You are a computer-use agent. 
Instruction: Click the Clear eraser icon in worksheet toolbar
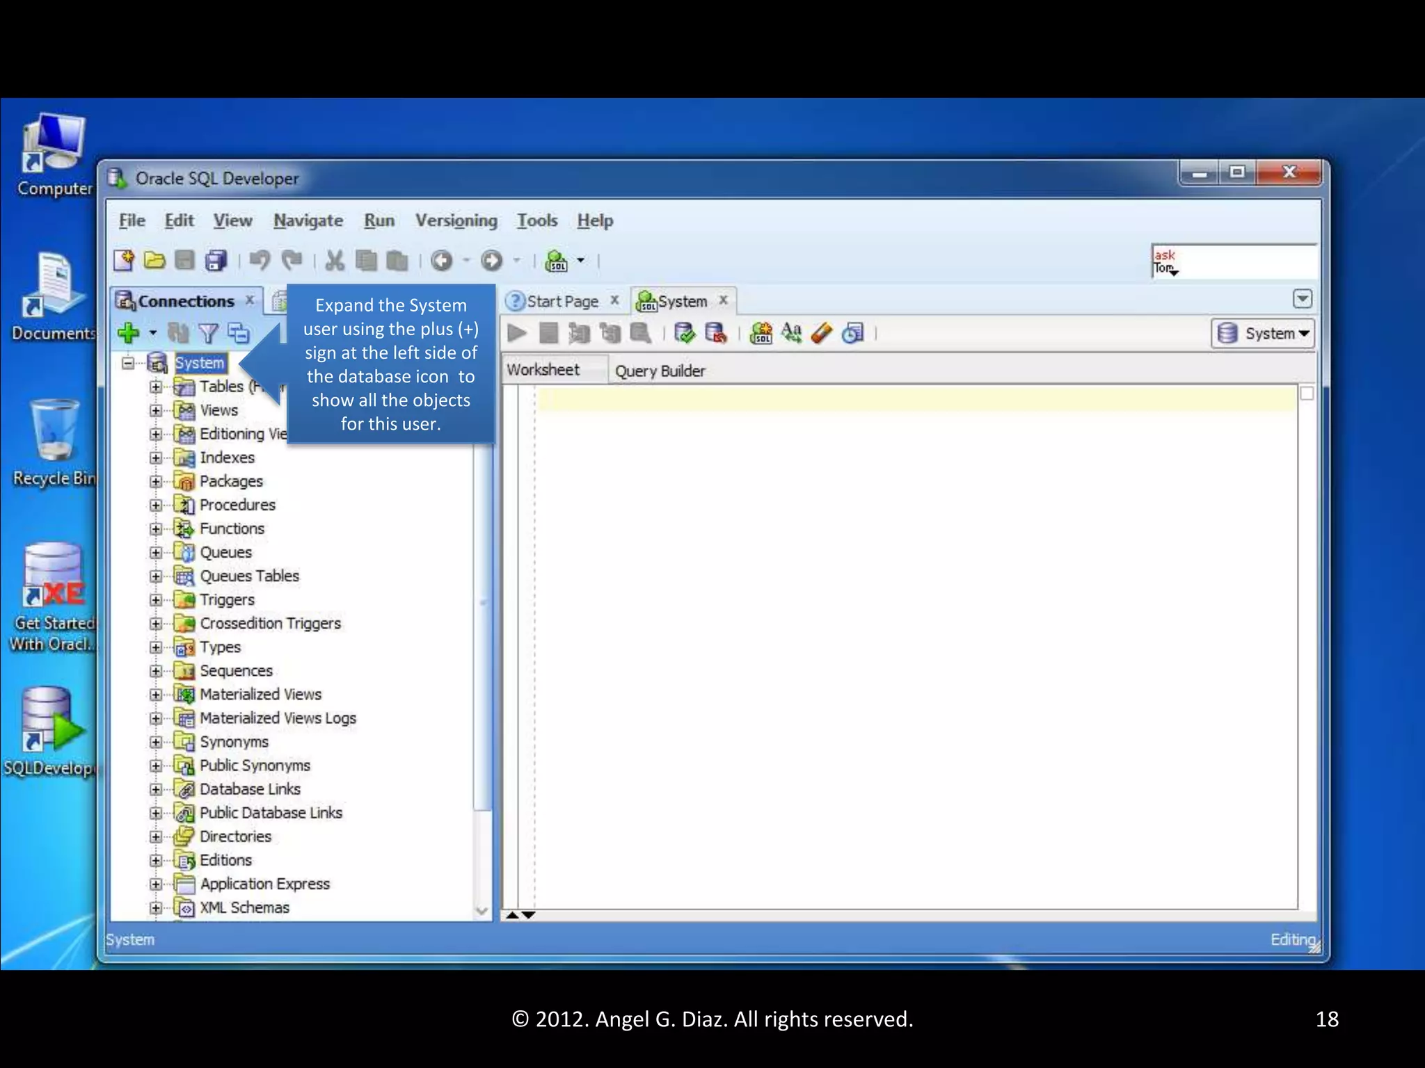pos(822,334)
